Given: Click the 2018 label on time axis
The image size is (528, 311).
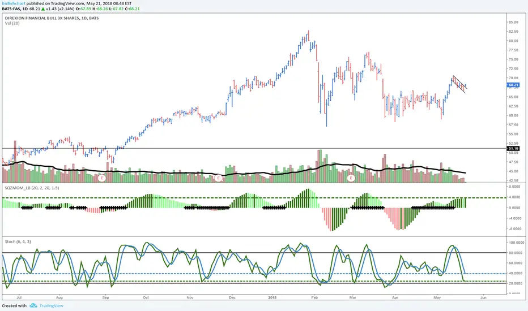Looking at the screenshot, I should tap(272, 297).
